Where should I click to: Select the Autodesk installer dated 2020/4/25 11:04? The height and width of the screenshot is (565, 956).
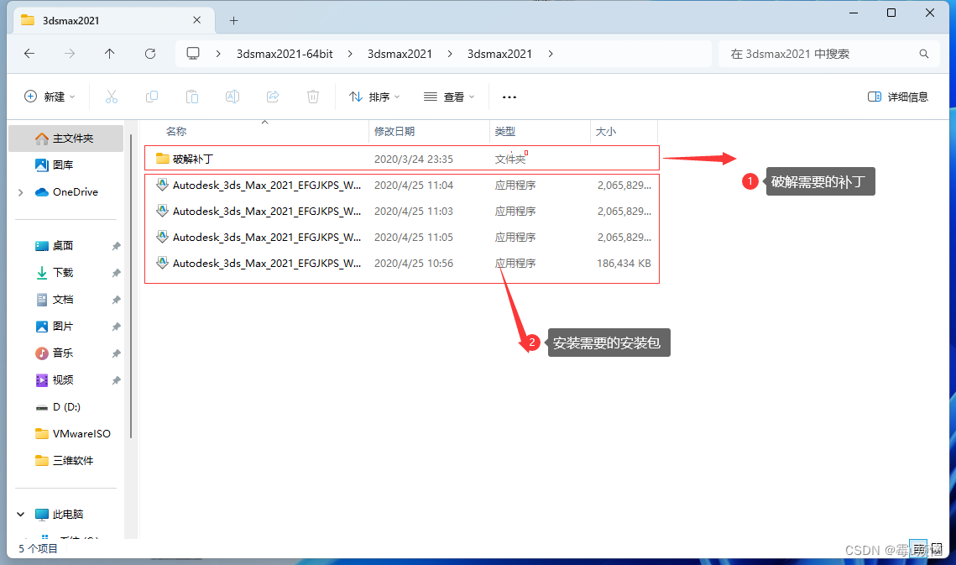click(x=402, y=185)
